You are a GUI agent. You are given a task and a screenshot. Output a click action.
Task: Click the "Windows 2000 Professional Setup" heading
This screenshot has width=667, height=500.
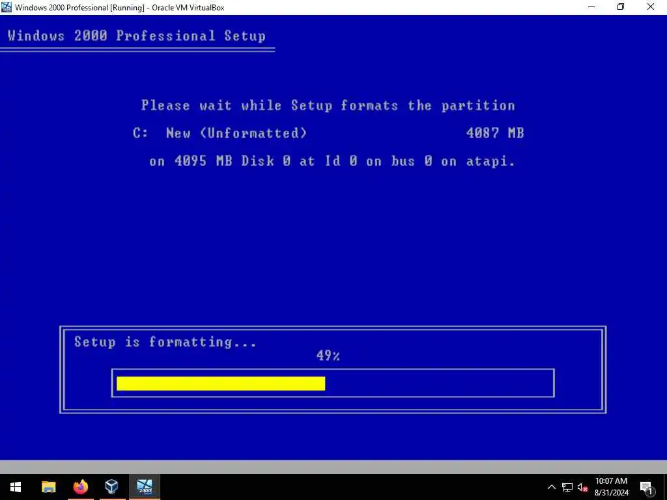[137, 36]
